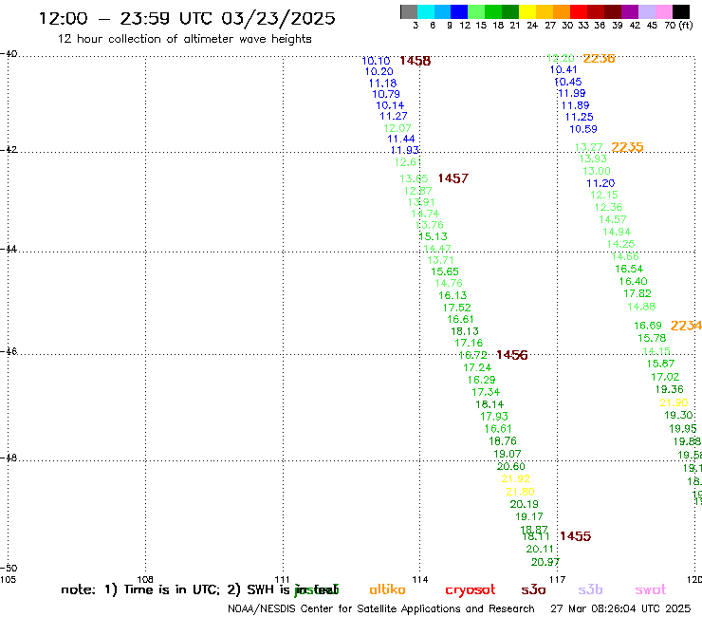The height and width of the screenshot is (617, 702).
Task: Click the black swatch at the legend end
Action: coord(680,12)
